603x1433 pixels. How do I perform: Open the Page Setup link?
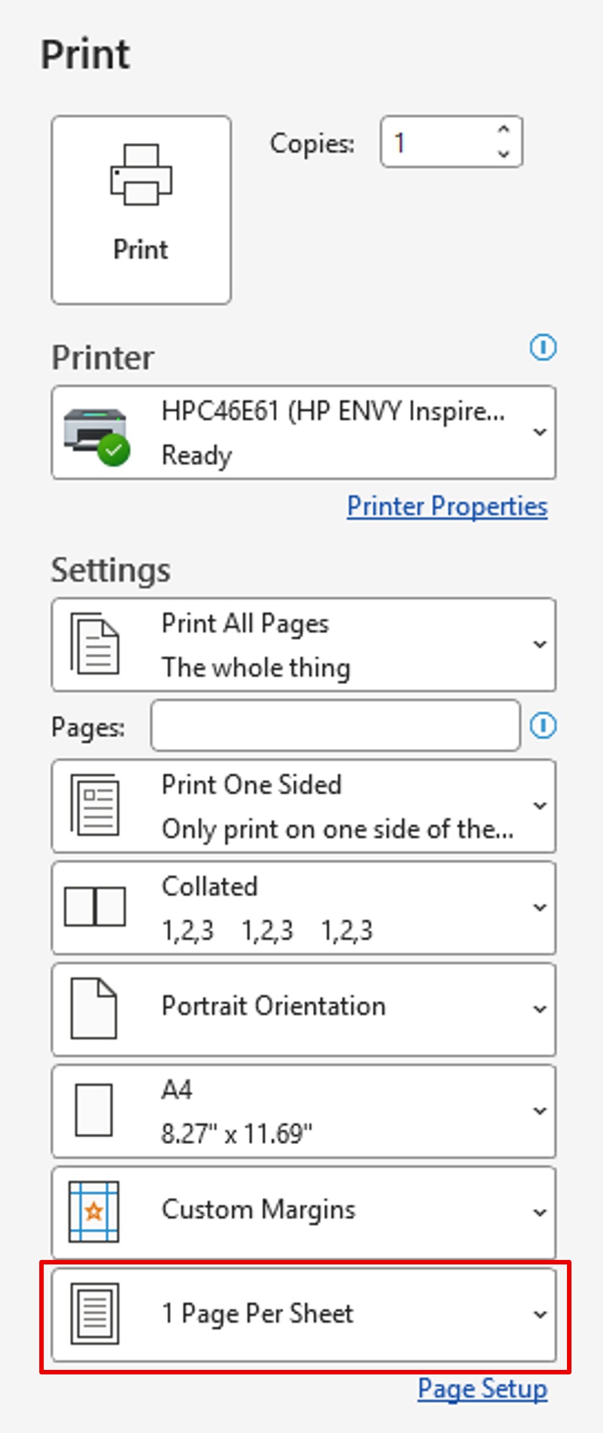click(x=483, y=1389)
